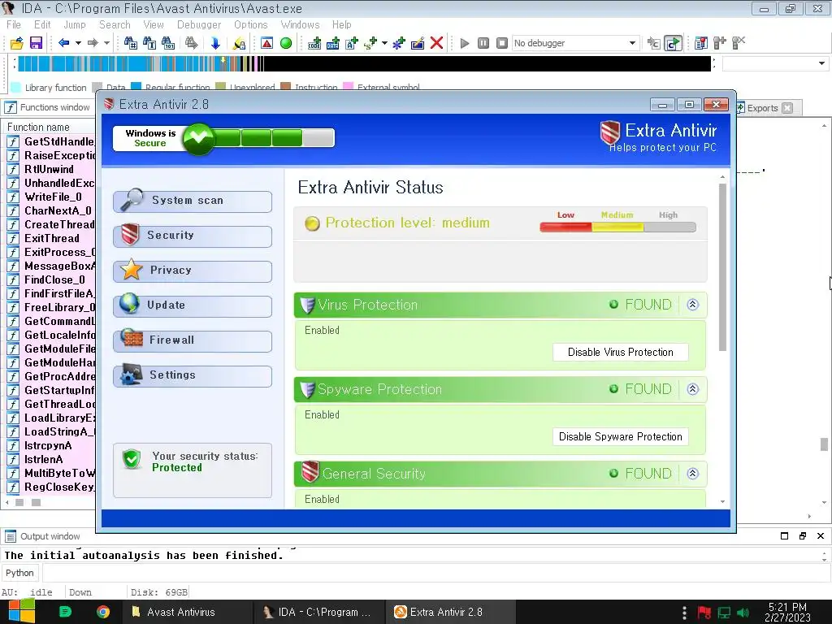832x624 pixels.
Task: Click the Extra Antivir status pane scrollbar
Action: coord(722,266)
